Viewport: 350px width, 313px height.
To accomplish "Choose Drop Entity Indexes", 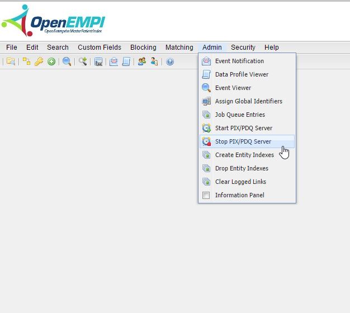I will (x=247, y=168).
